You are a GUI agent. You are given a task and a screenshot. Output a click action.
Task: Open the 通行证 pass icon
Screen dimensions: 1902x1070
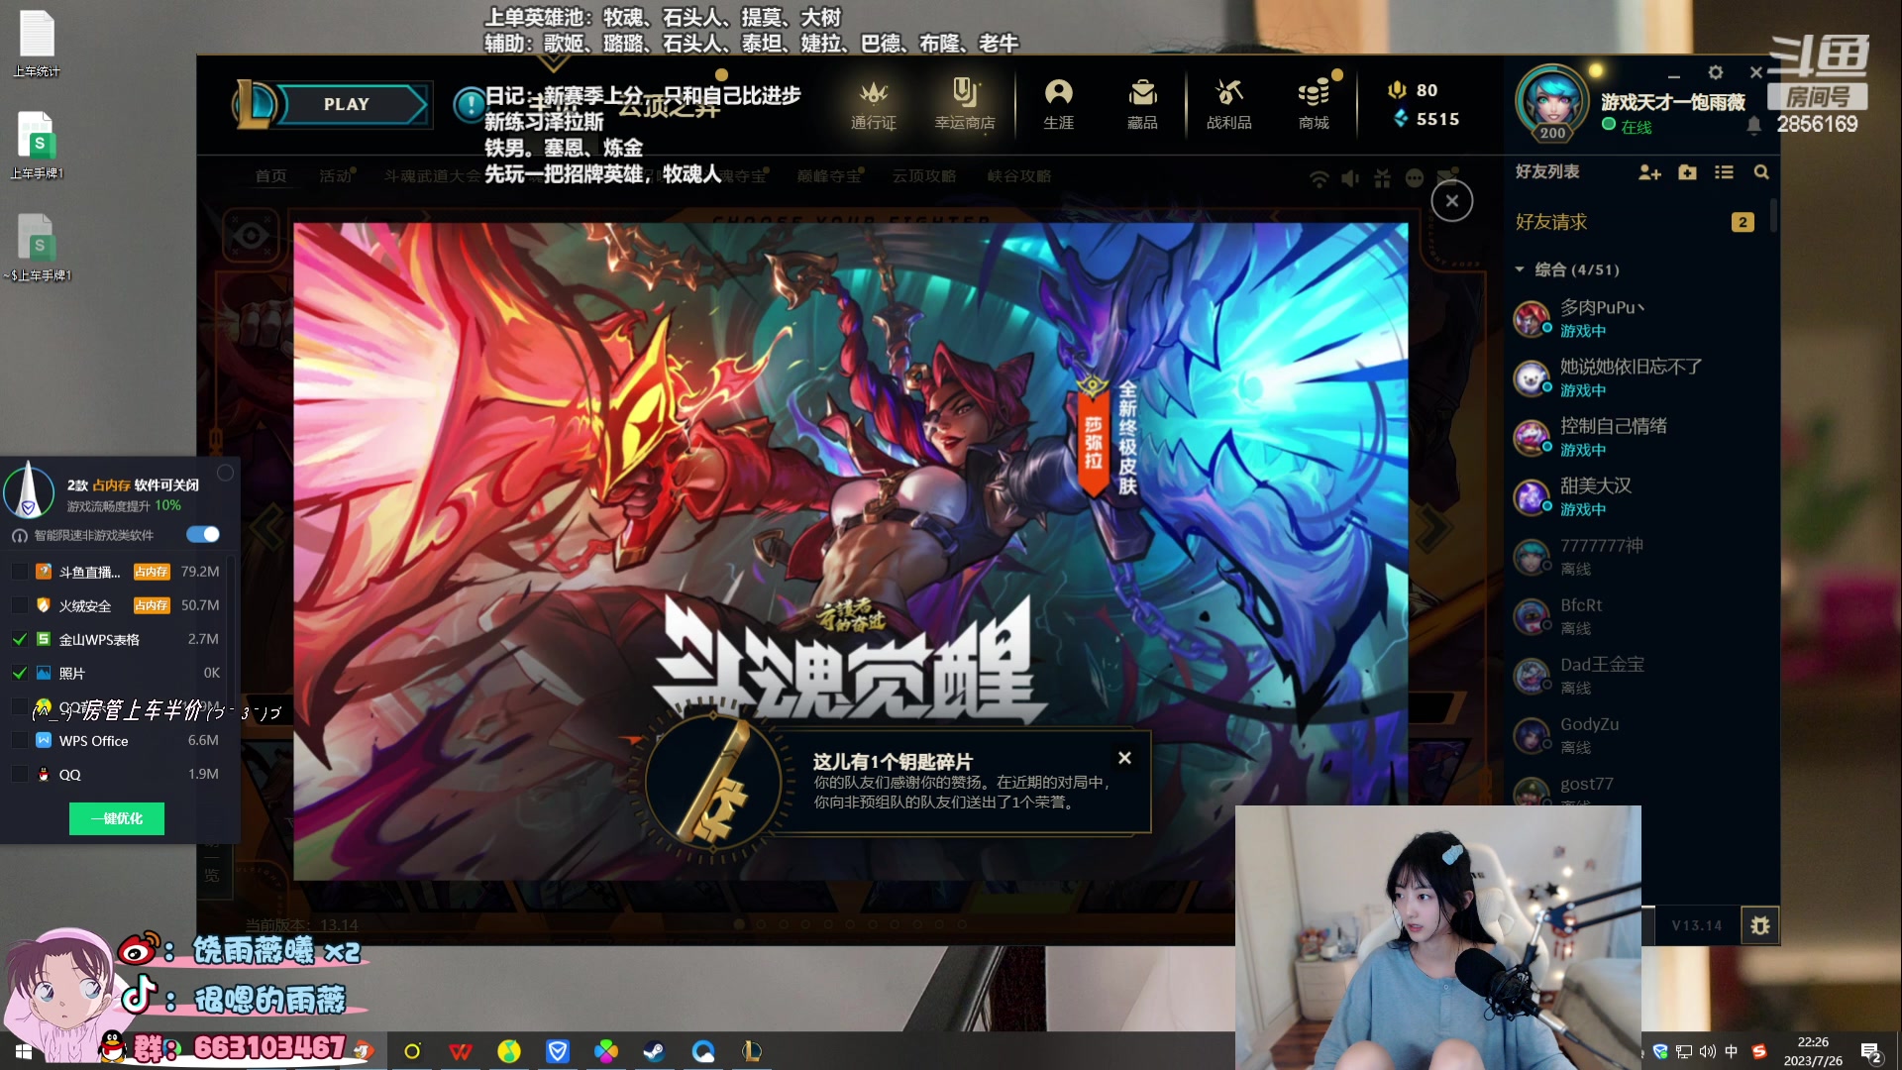coord(873,105)
